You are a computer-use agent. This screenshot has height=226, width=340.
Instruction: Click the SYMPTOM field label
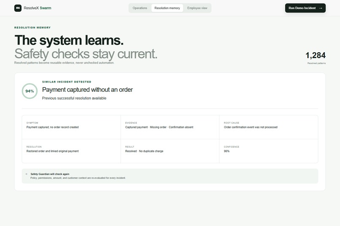click(x=32, y=123)
